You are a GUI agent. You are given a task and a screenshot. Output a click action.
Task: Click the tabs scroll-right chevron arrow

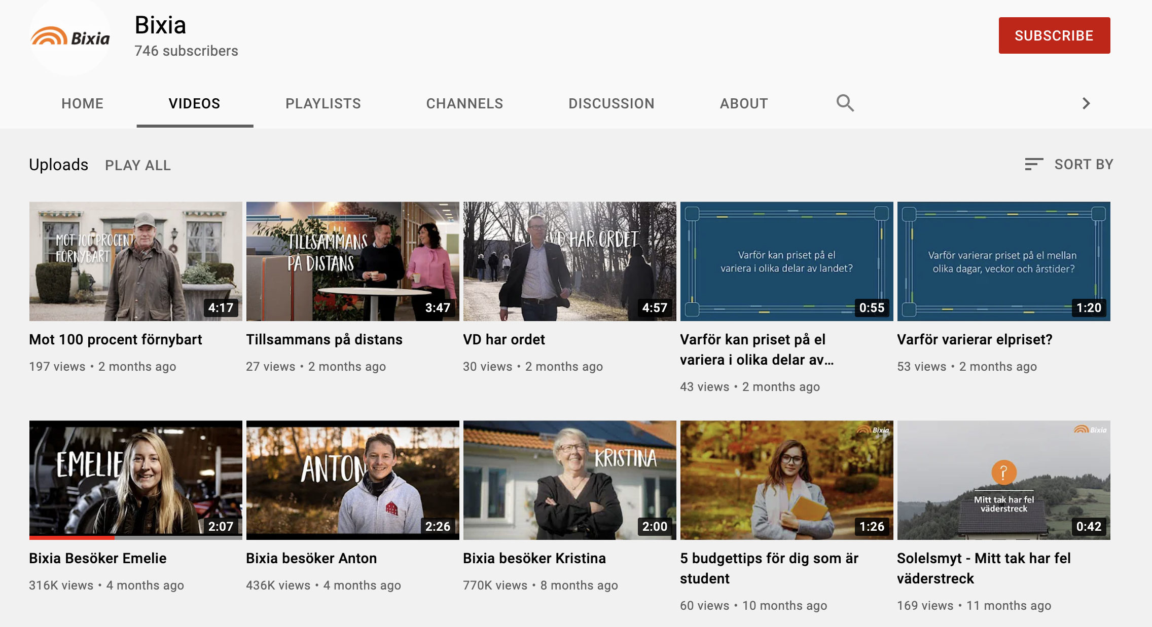click(x=1086, y=103)
